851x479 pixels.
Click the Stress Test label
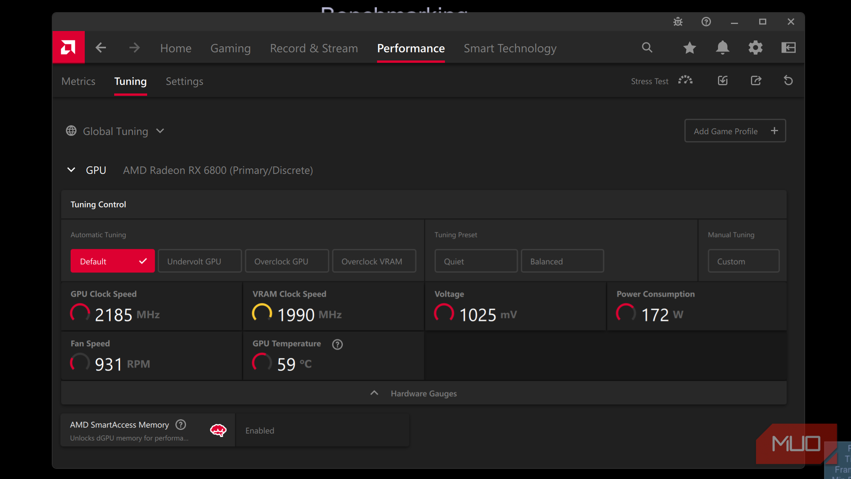pyautogui.click(x=649, y=81)
